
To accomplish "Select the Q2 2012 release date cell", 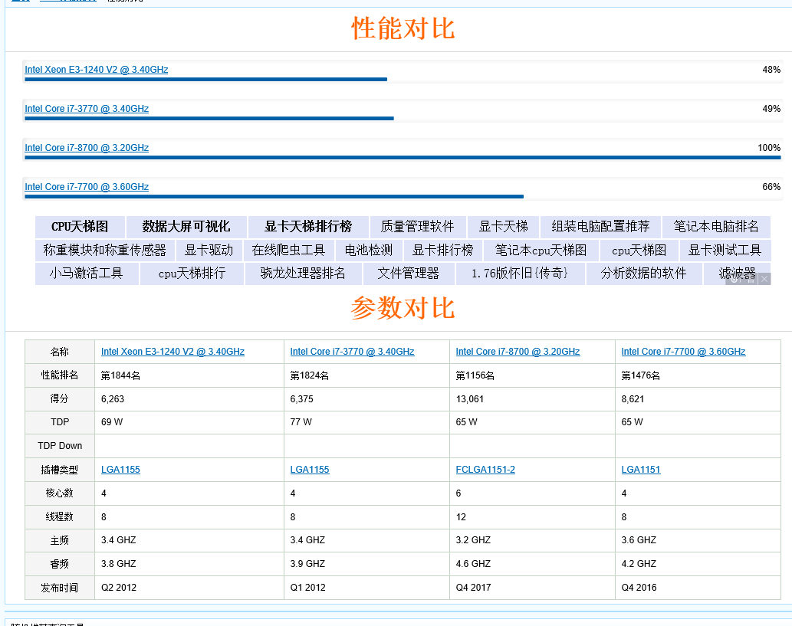I will [189, 588].
